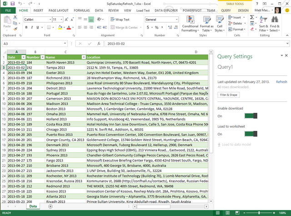Viewport: 291px width, 216px height.
Task: Open Cell Styles gallery
Action: [220, 24]
